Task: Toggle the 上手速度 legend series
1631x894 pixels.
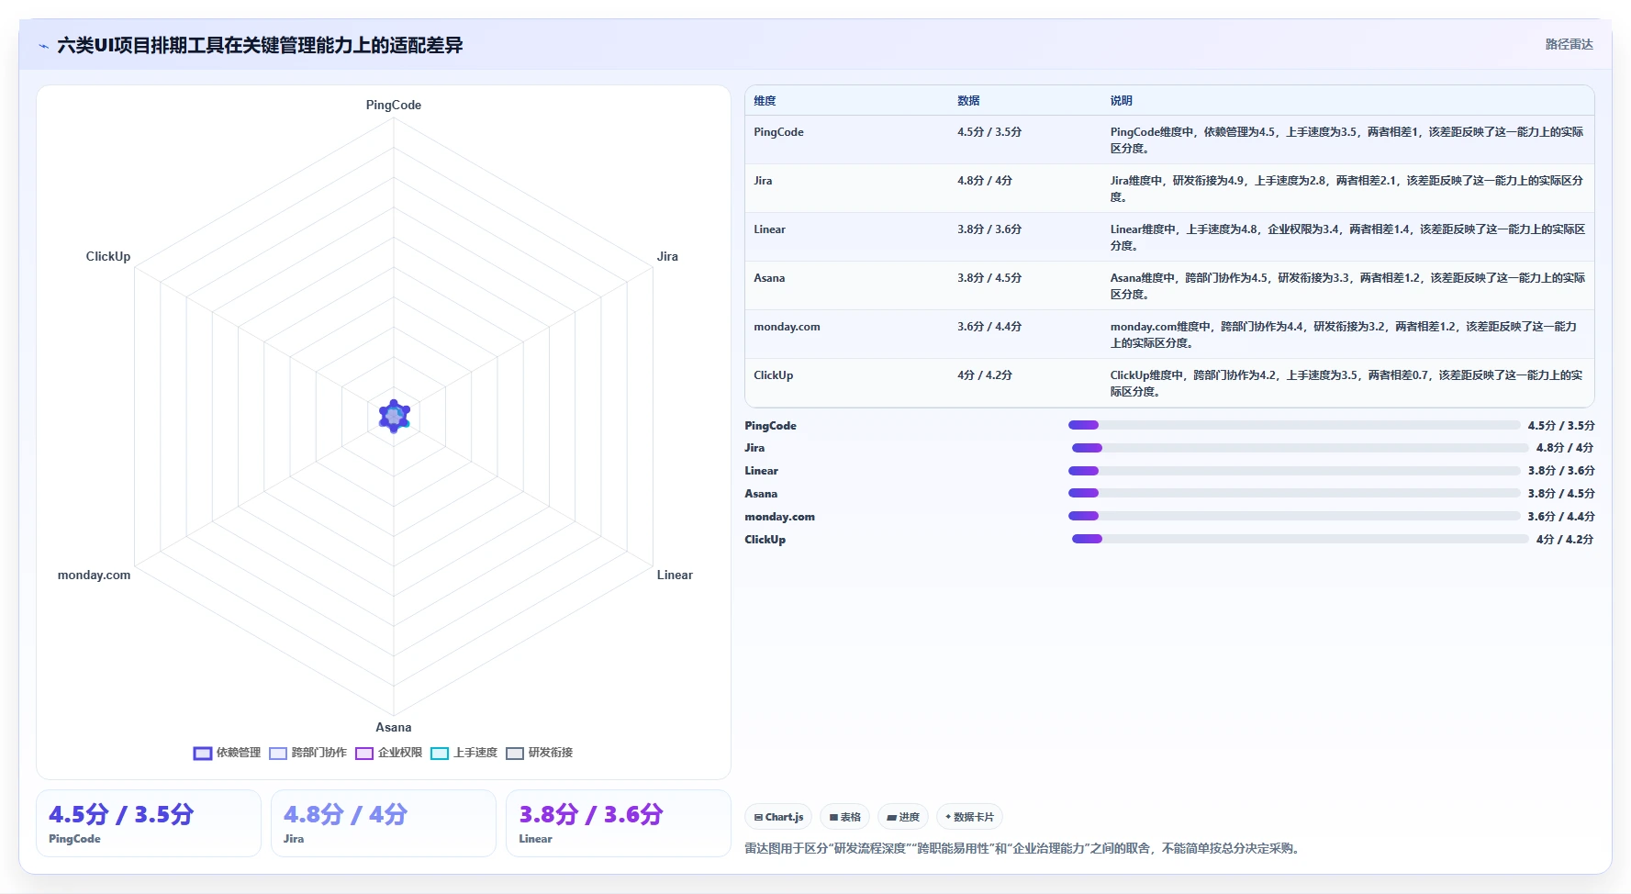Action: pos(464,753)
